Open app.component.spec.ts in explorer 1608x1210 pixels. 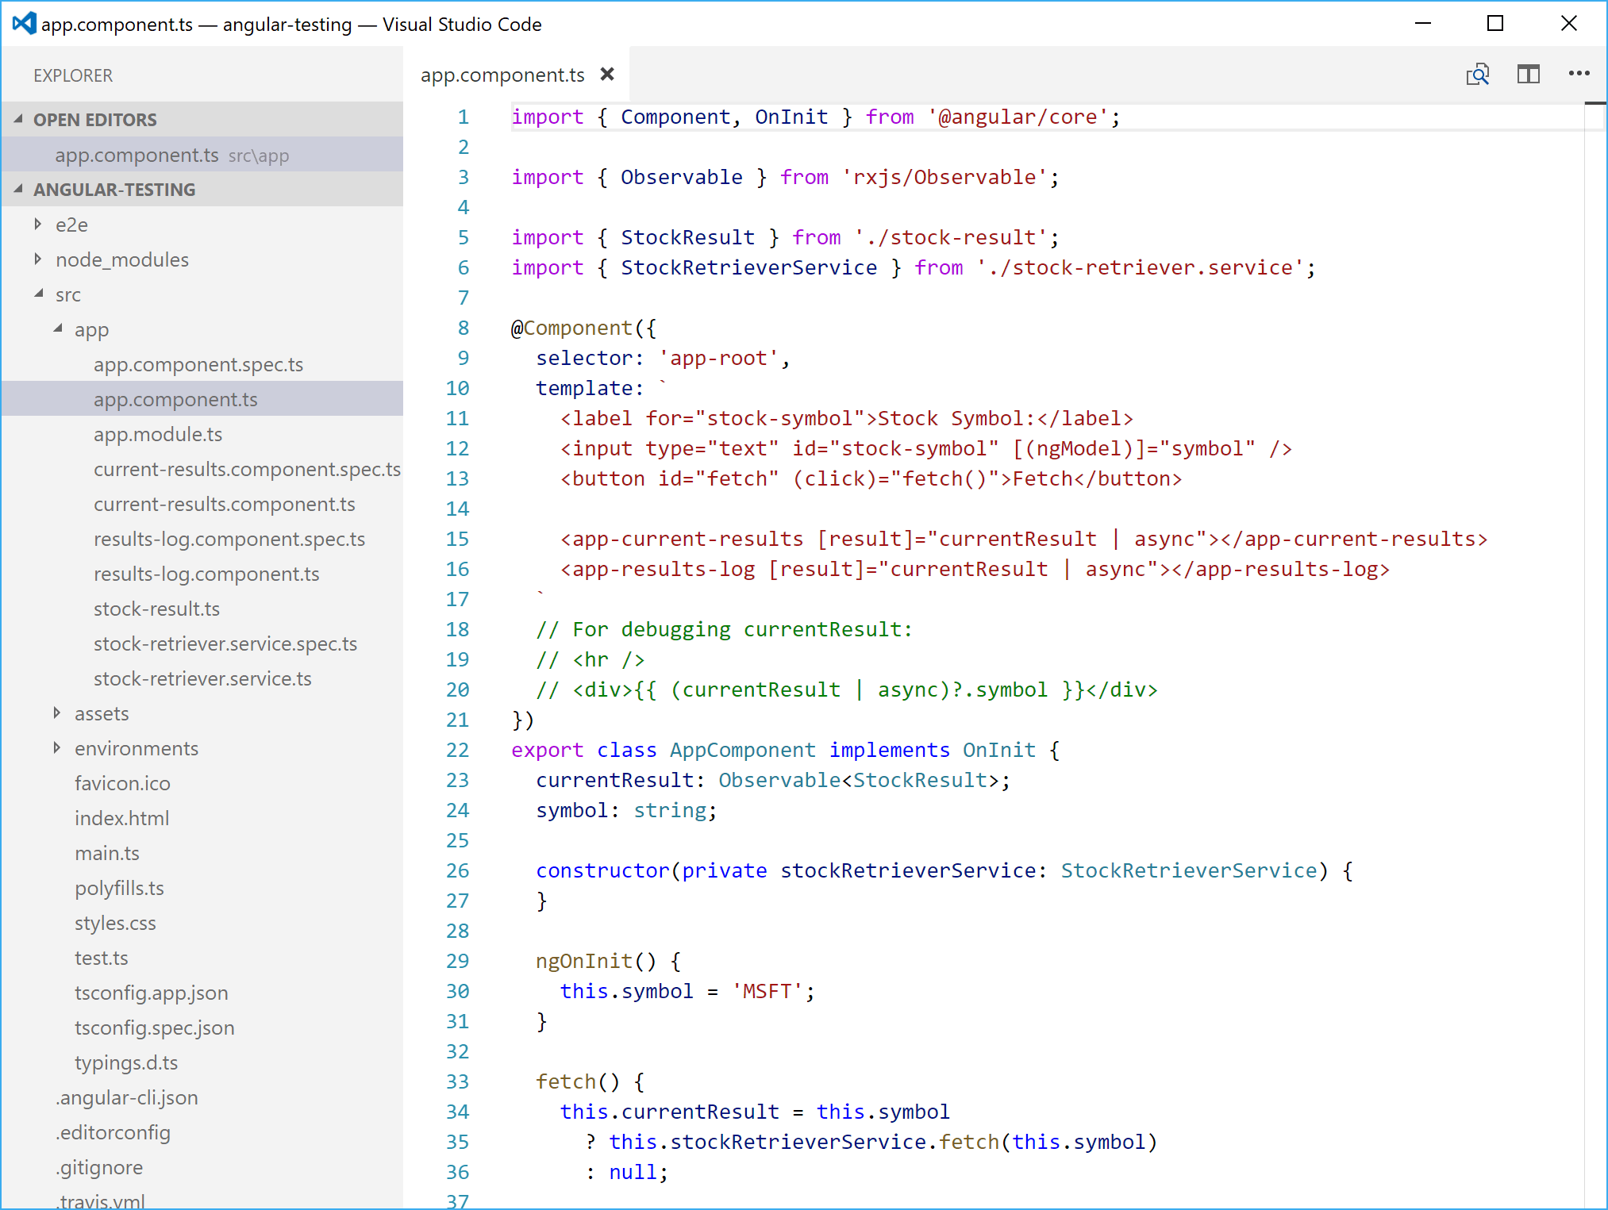[198, 364]
